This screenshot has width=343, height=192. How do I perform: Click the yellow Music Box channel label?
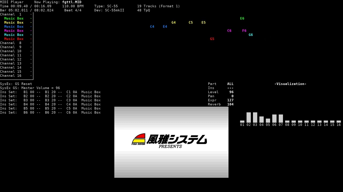[x=14, y=22]
